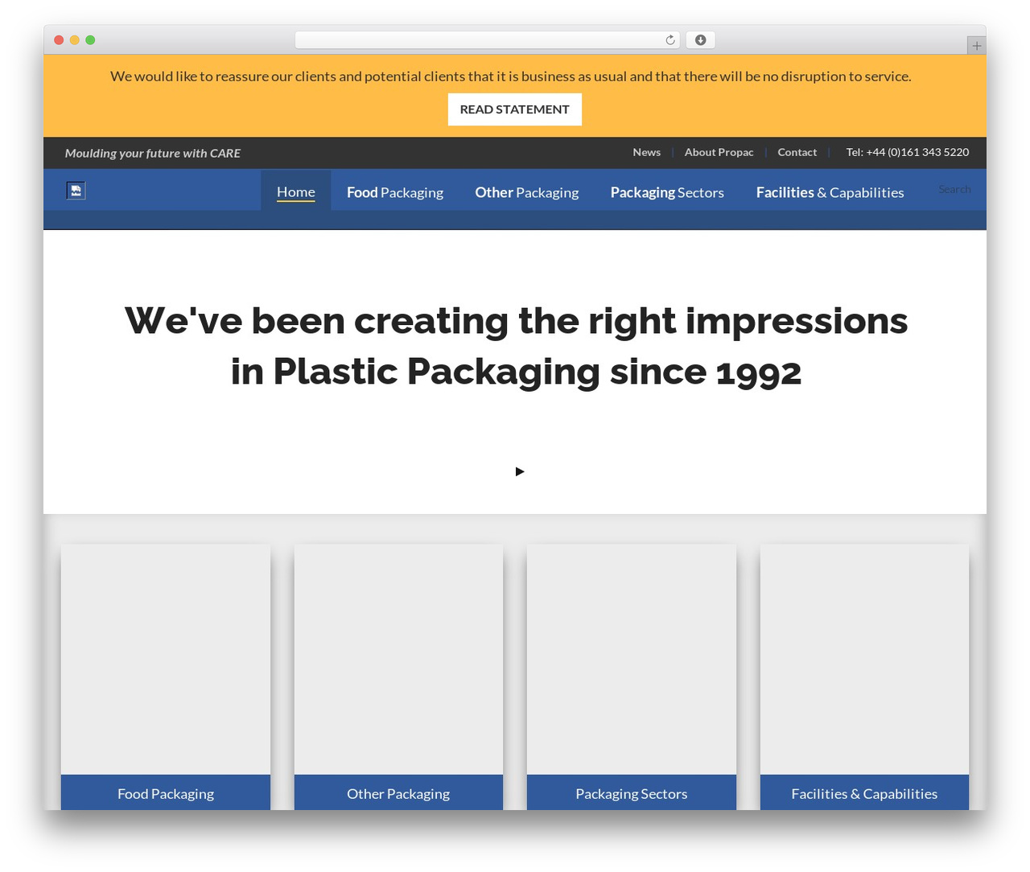Click the Facilities & Capabilities card label
This screenshot has height=872, width=1030.
(864, 793)
